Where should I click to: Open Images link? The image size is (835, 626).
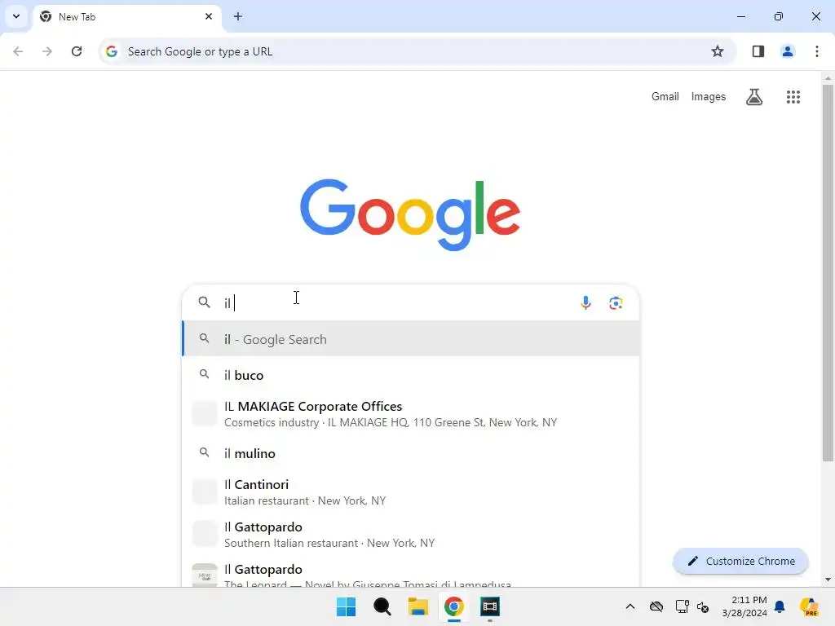tap(709, 96)
